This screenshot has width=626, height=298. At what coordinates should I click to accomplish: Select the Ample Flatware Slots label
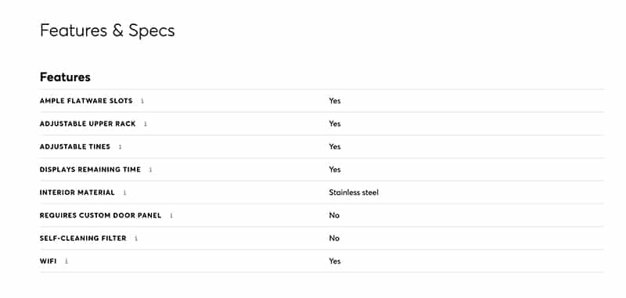[86, 101]
